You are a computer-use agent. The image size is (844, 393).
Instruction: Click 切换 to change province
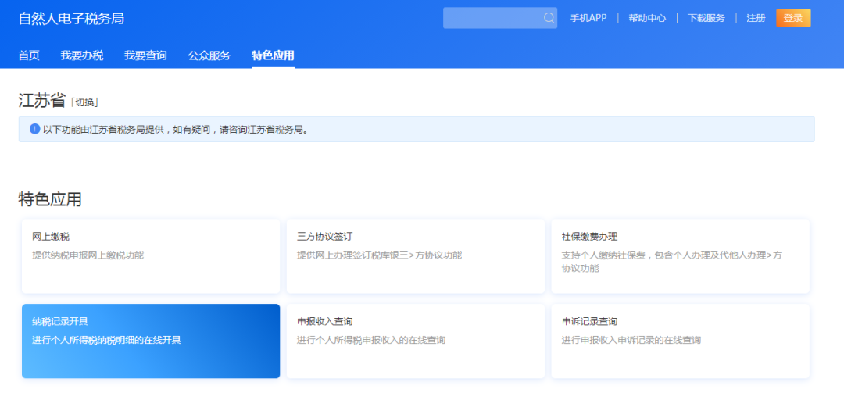click(x=84, y=102)
